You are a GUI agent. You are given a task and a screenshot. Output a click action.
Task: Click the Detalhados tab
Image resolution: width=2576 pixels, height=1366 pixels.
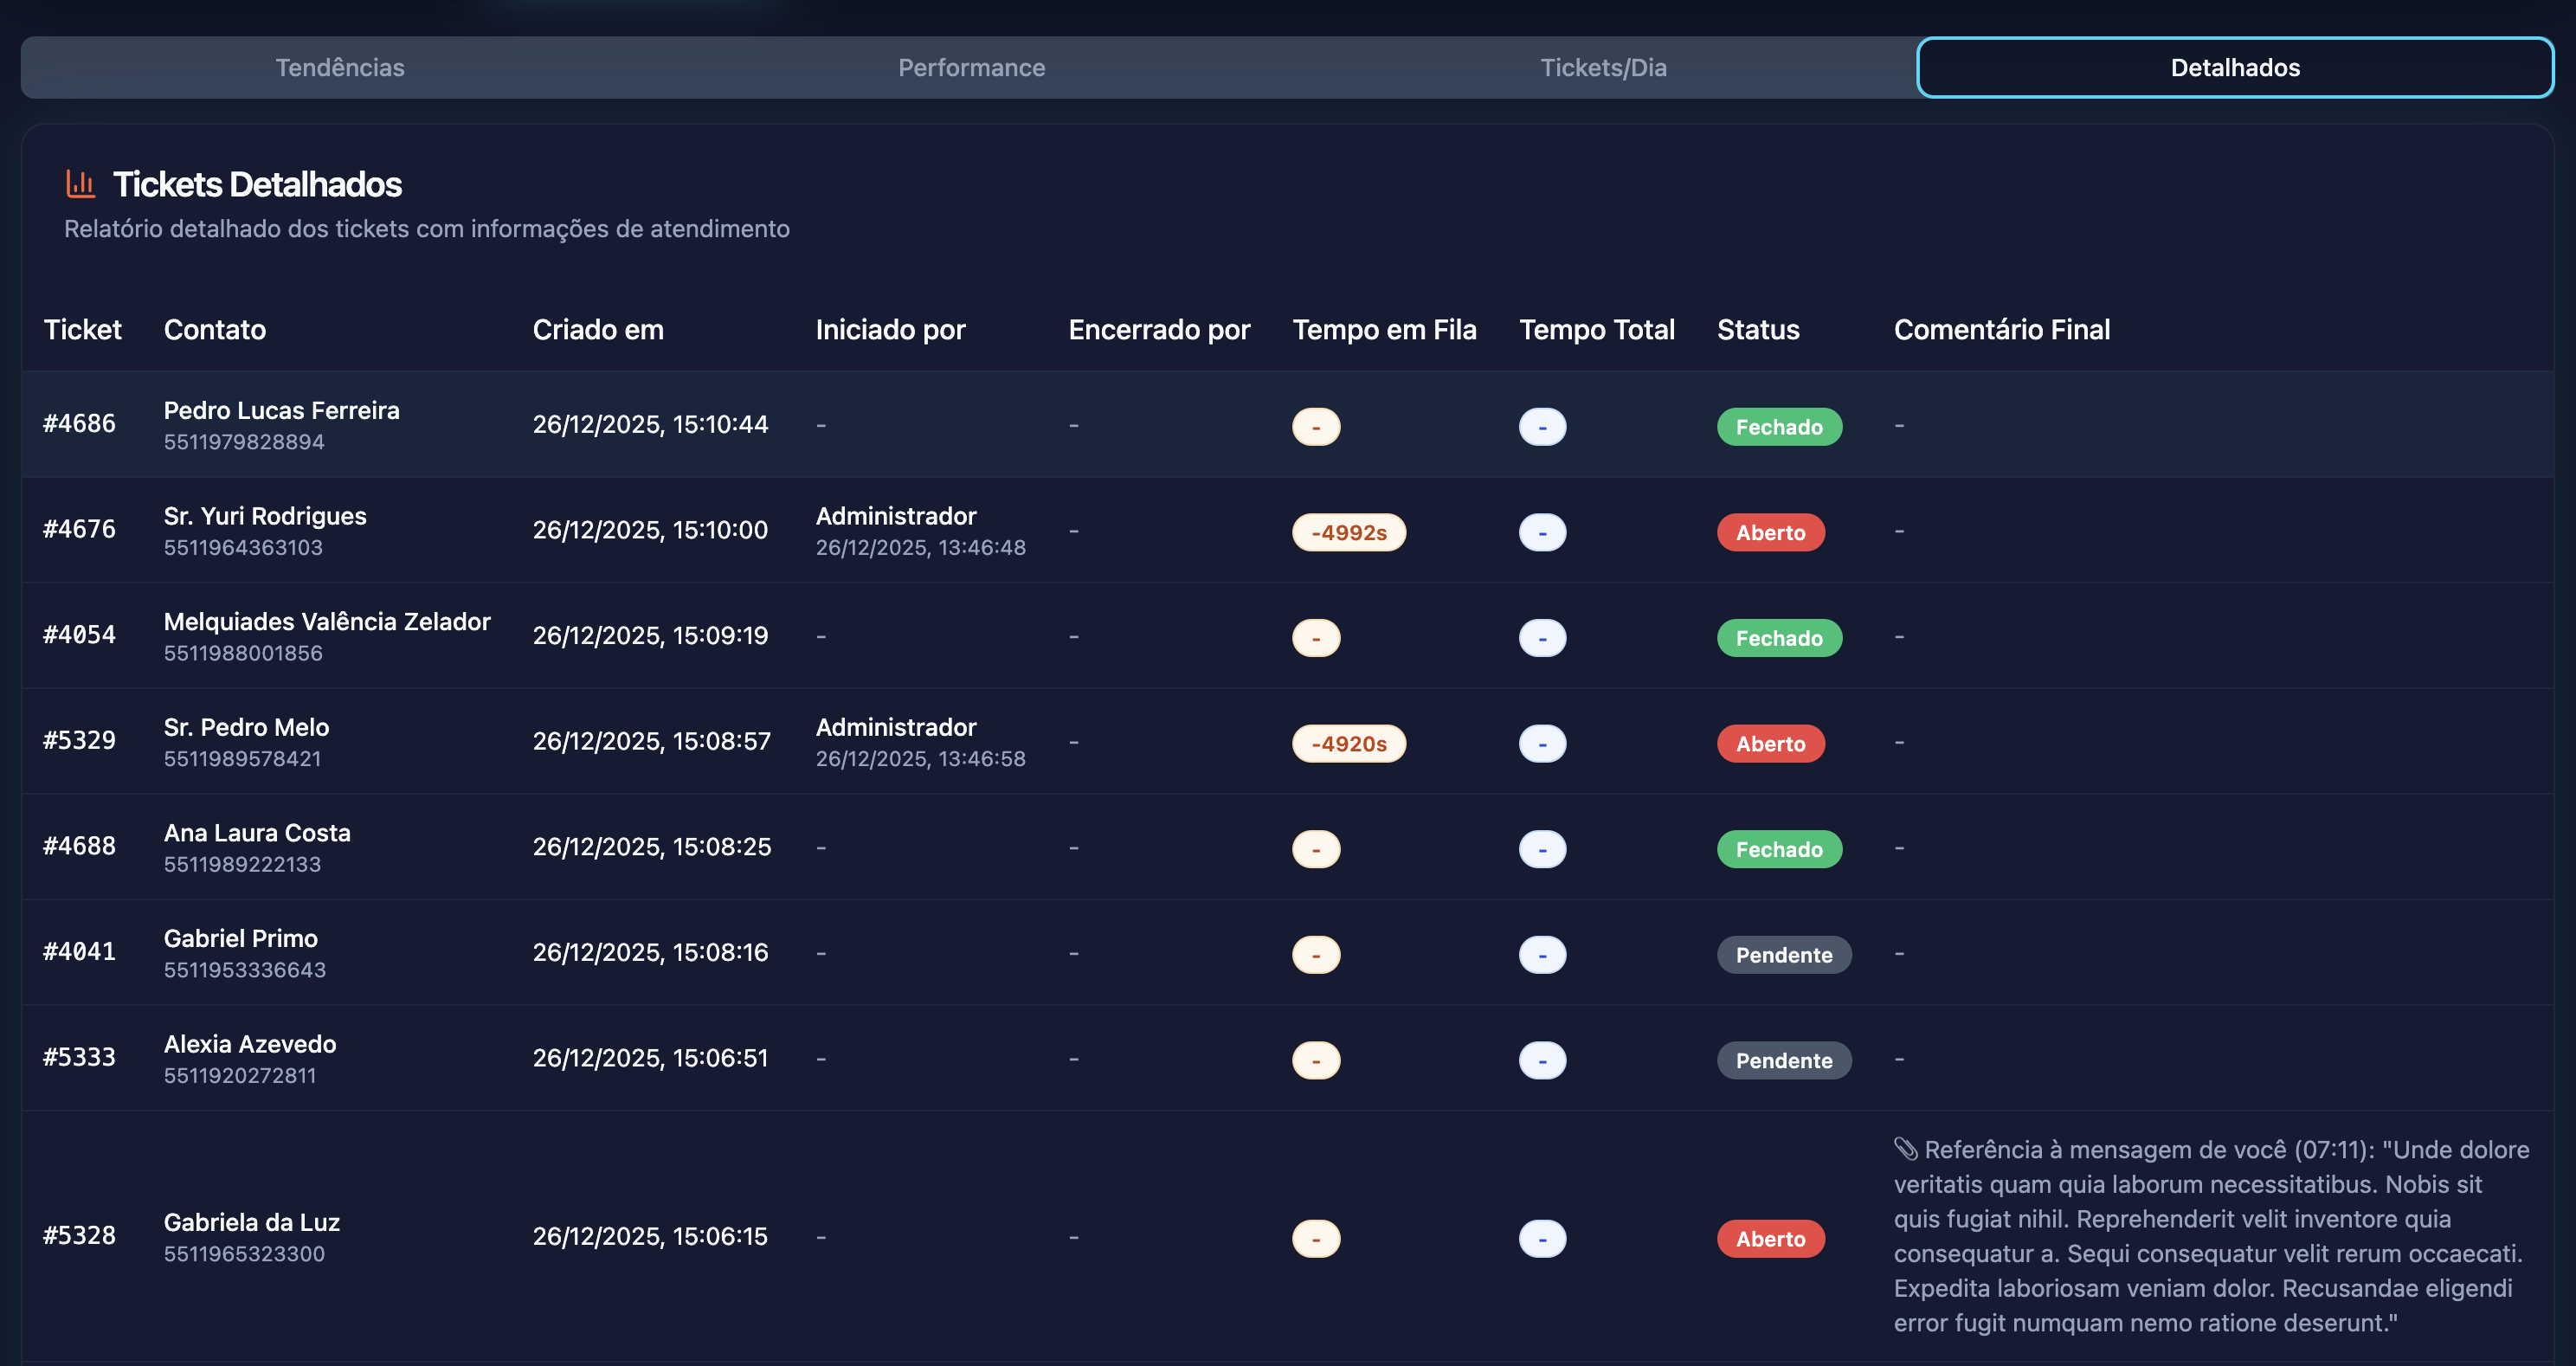(x=2234, y=68)
